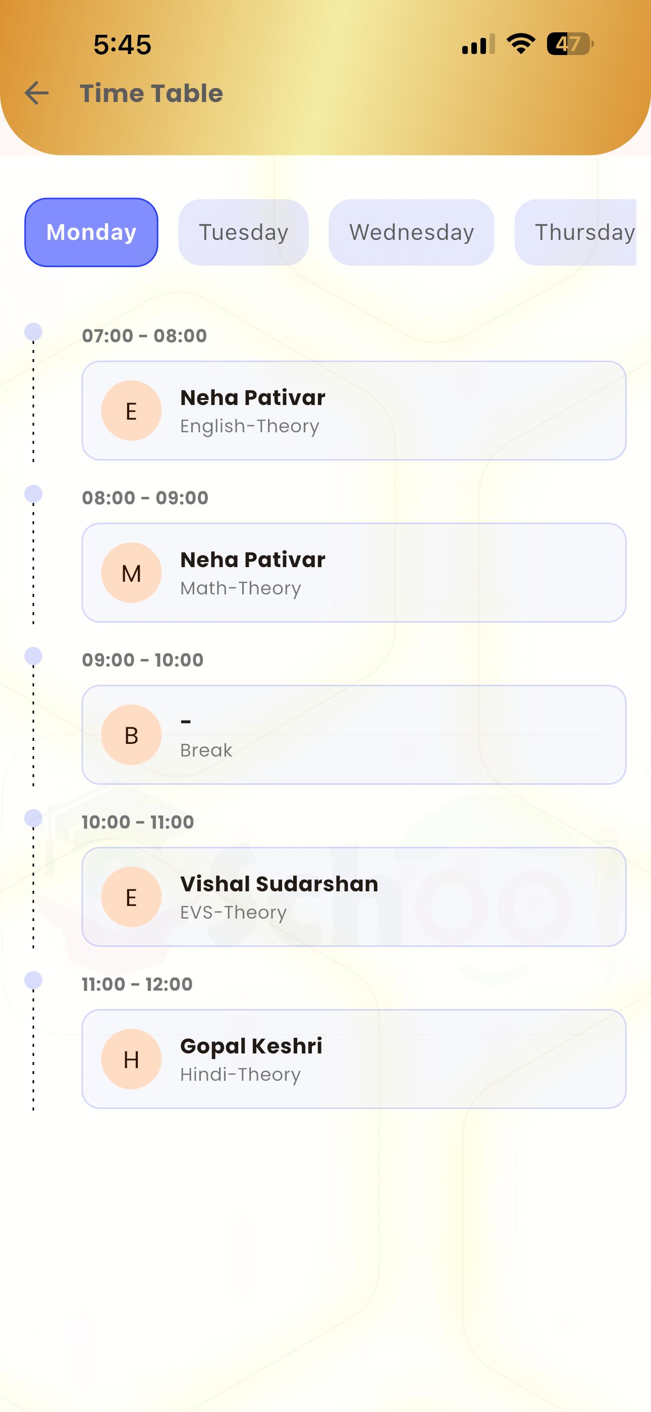Click the 11:00 - 12:00 timeline dot
Viewport: 651px width, 1412px height.
(33, 980)
